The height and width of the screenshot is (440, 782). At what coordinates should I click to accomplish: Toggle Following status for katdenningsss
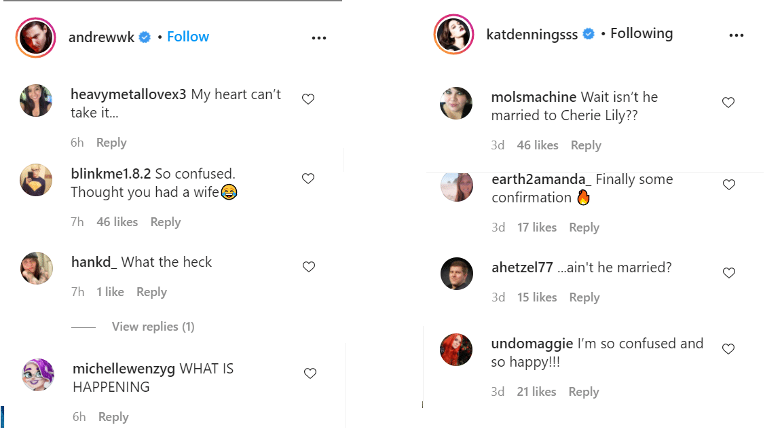(641, 33)
